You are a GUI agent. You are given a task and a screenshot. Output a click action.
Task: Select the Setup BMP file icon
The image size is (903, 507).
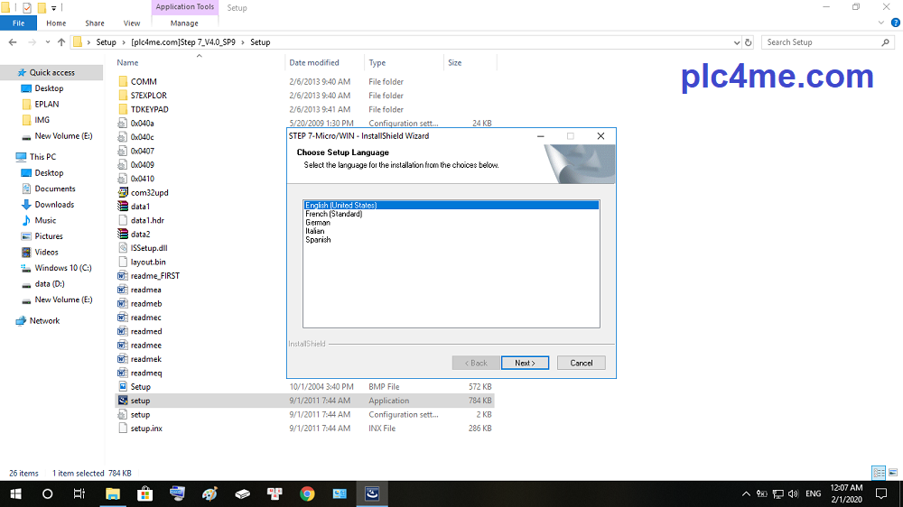tap(123, 387)
